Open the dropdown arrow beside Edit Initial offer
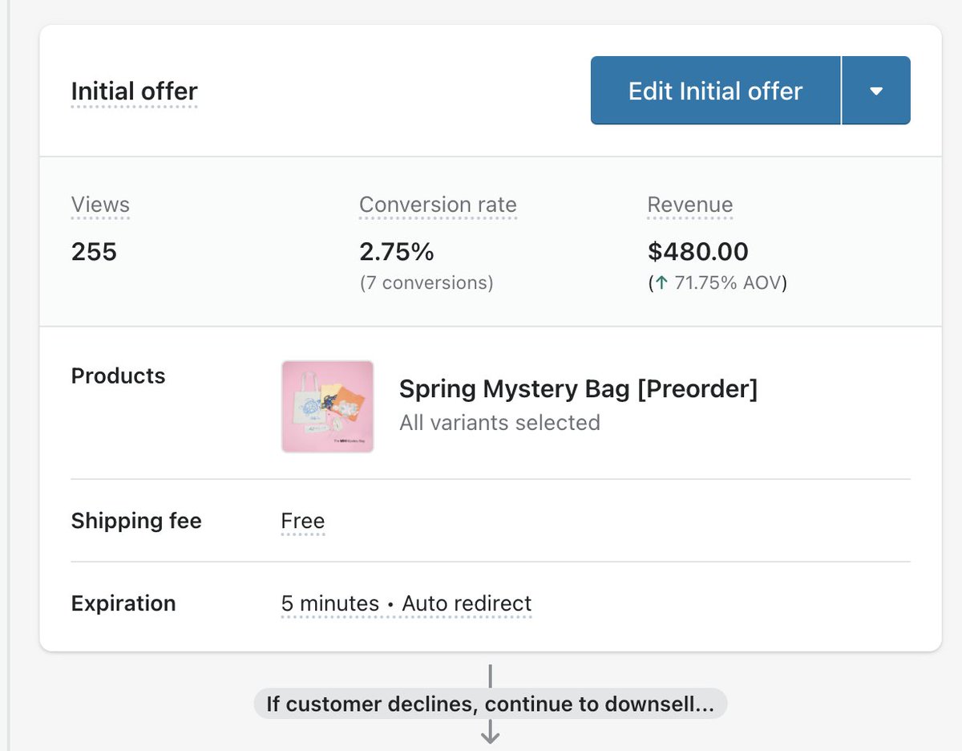 (876, 91)
